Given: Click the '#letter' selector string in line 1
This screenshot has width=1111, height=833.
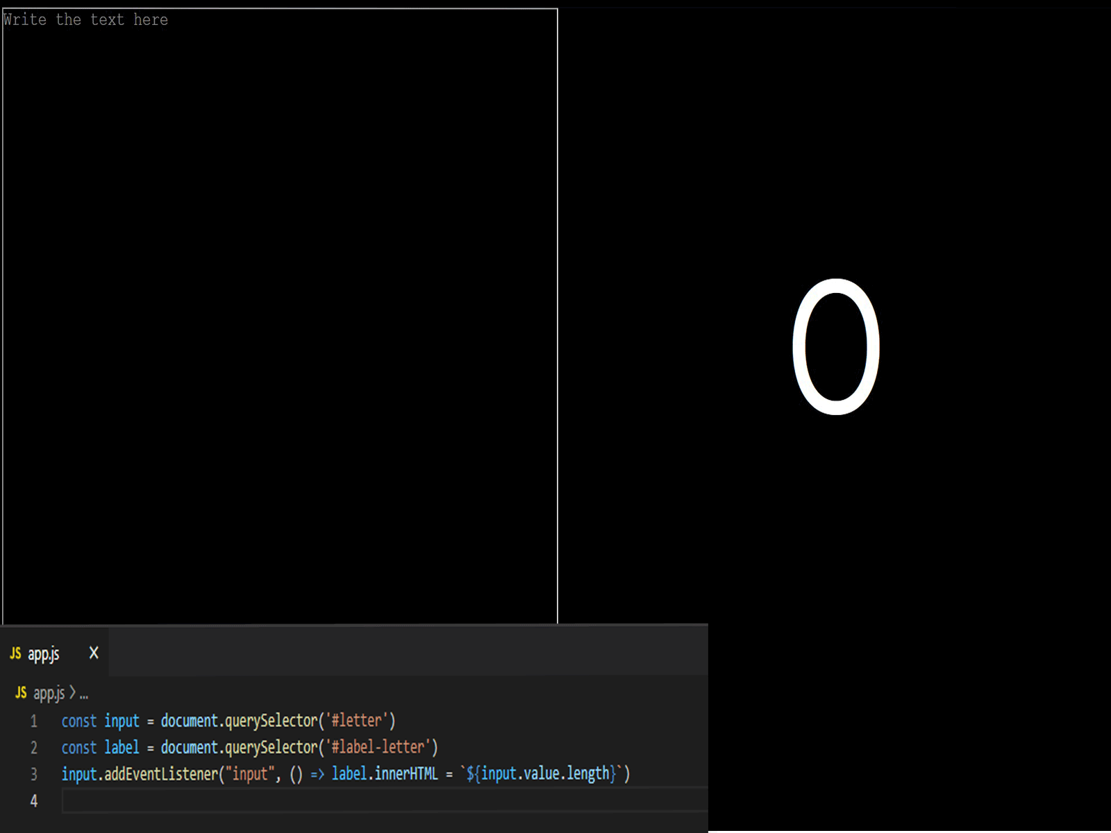Looking at the screenshot, I should [357, 721].
